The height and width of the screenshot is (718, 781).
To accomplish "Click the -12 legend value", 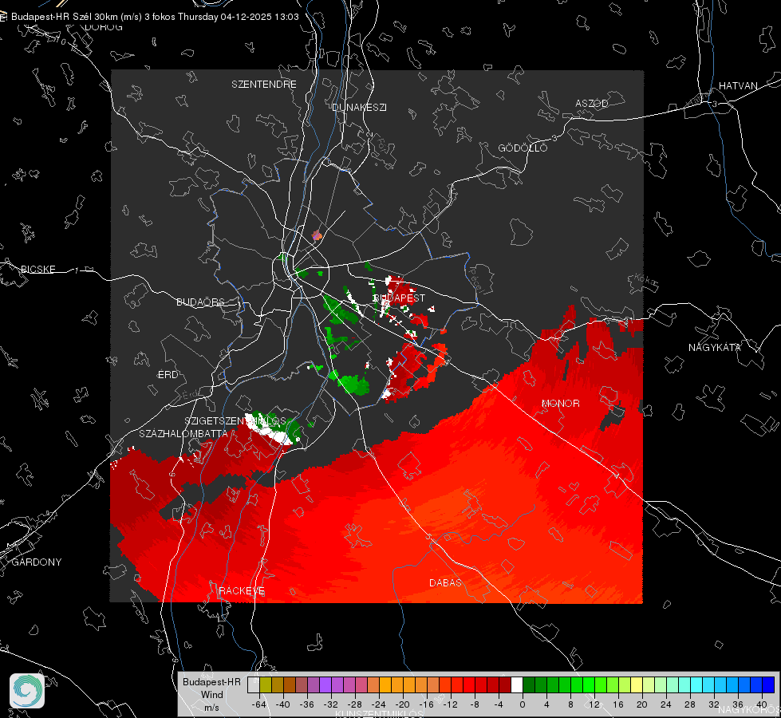I will coord(450,704).
